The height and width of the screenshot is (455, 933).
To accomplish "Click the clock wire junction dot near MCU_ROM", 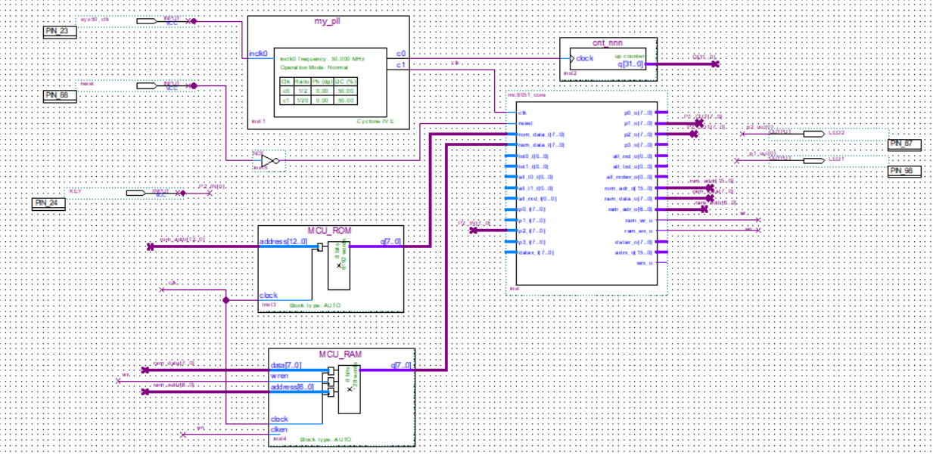I will tap(225, 300).
